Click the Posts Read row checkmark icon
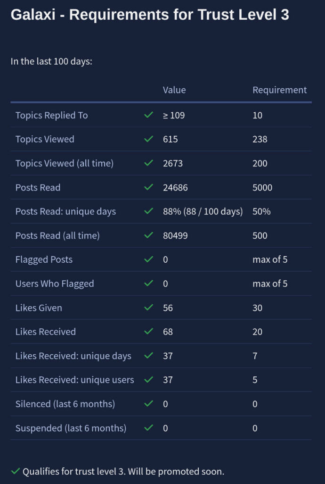The image size is (325, 484). 149,187
